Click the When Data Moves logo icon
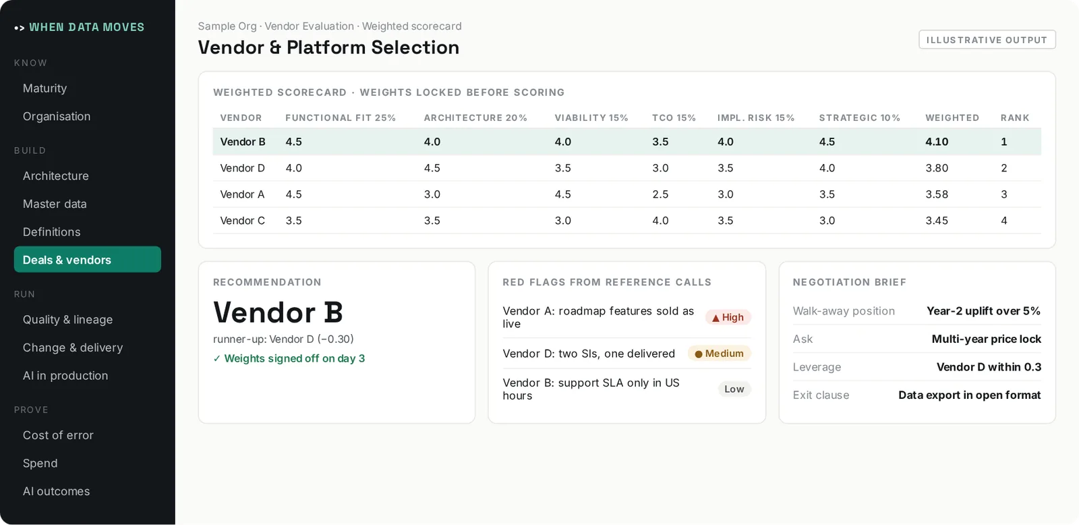 (x=20, y=28)
